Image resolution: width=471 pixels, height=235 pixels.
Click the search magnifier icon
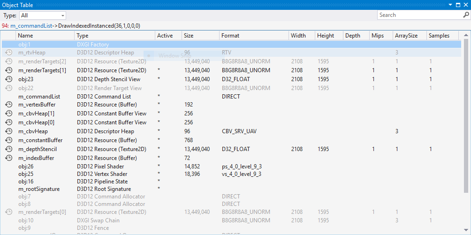465,15
